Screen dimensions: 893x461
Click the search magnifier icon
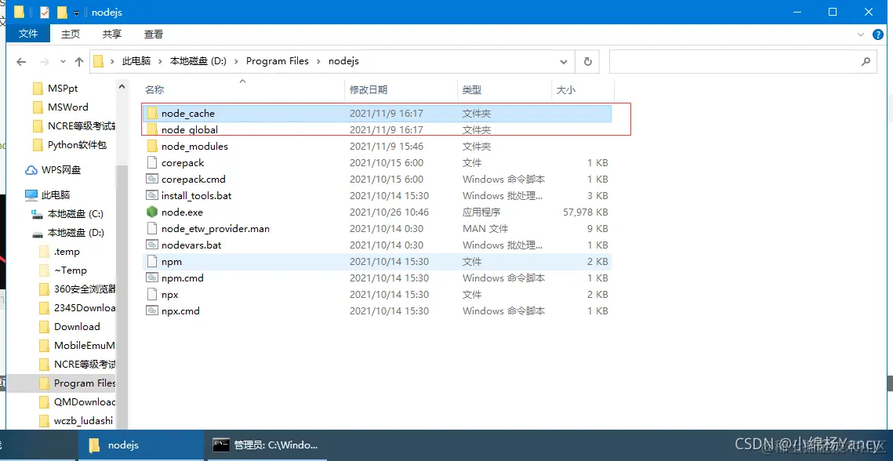point(866,61)
